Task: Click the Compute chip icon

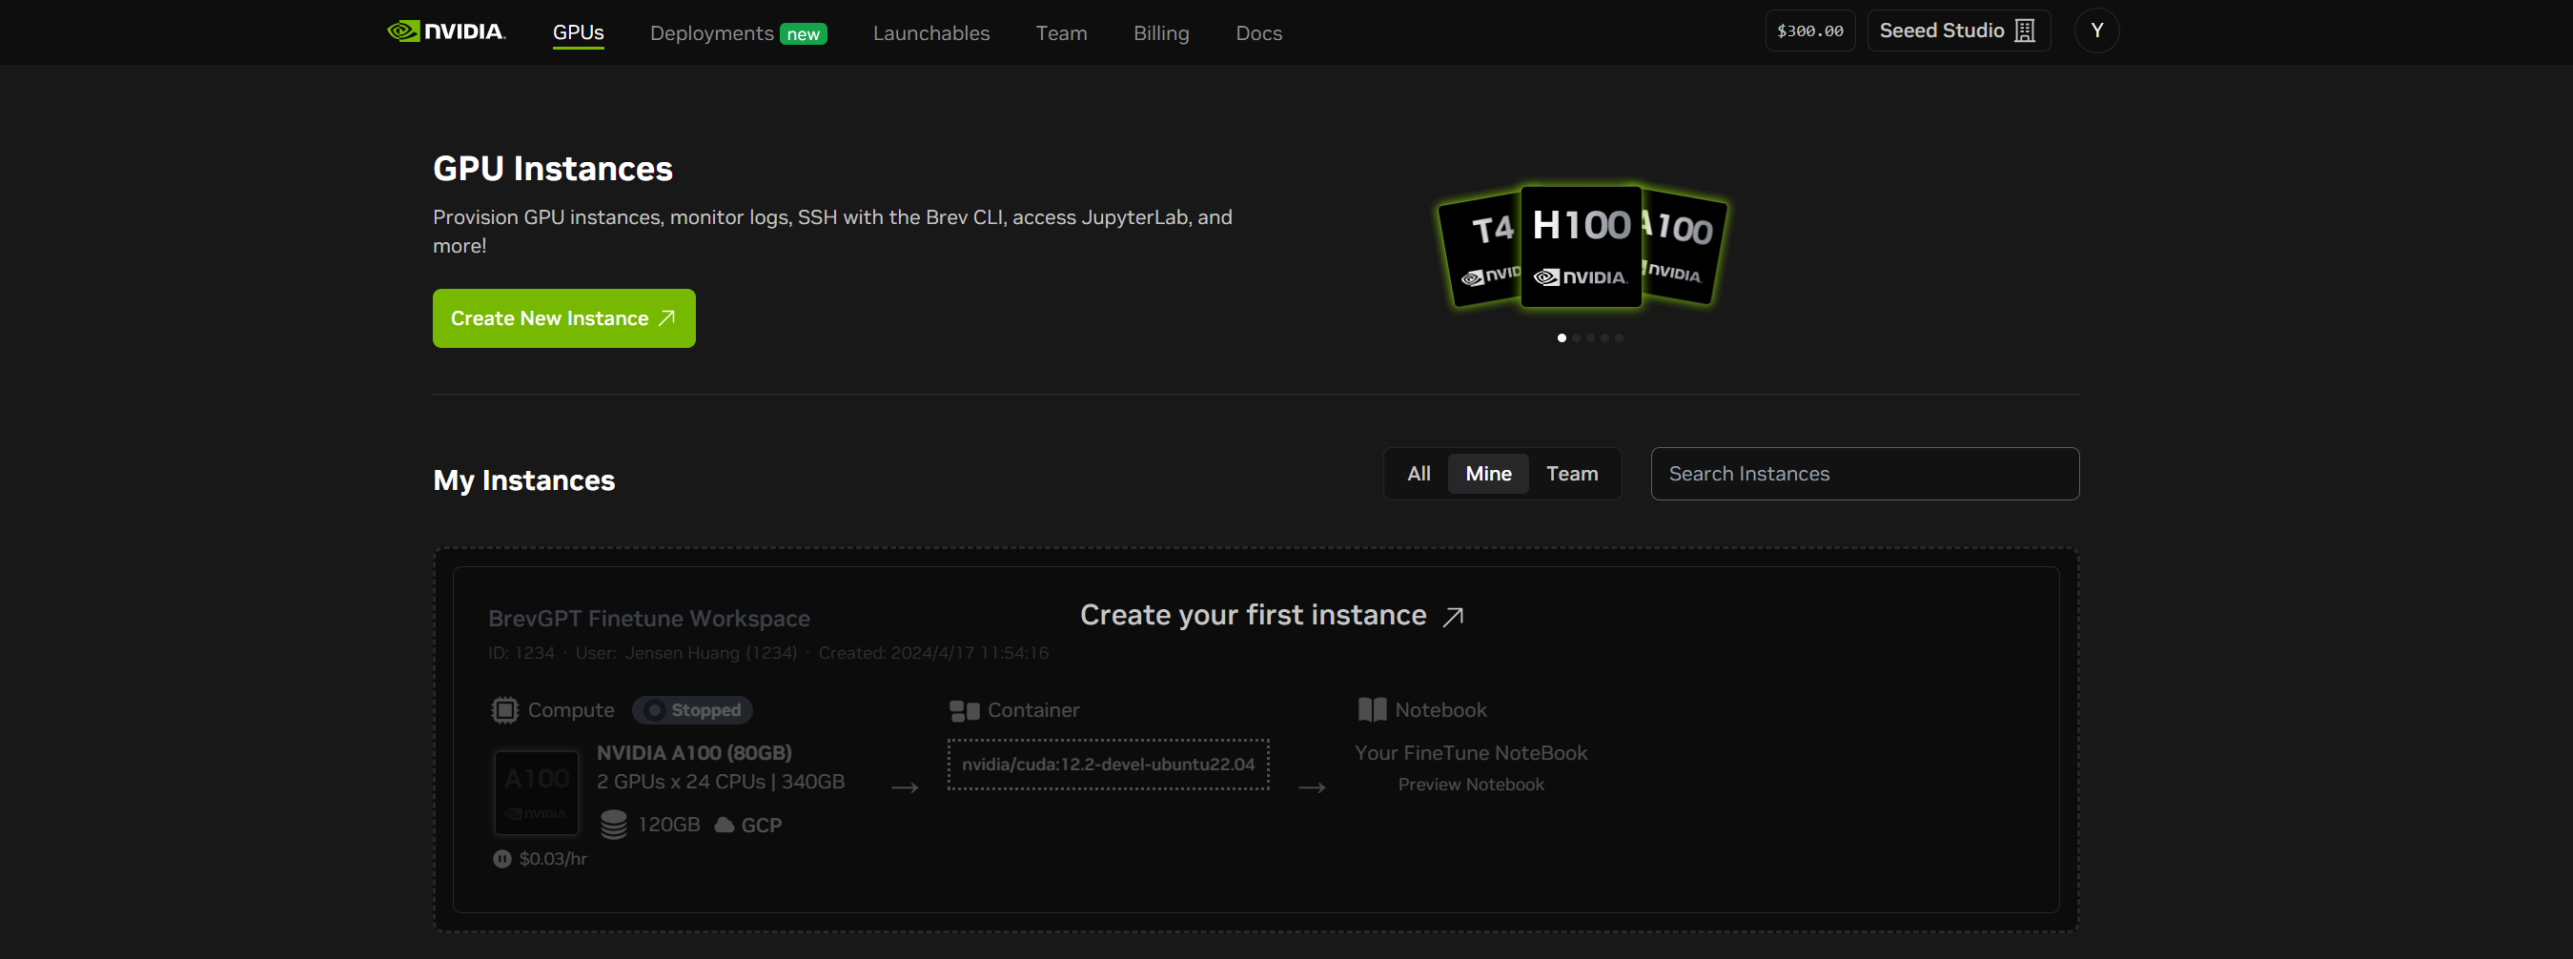Action: [x=504, y=710]
